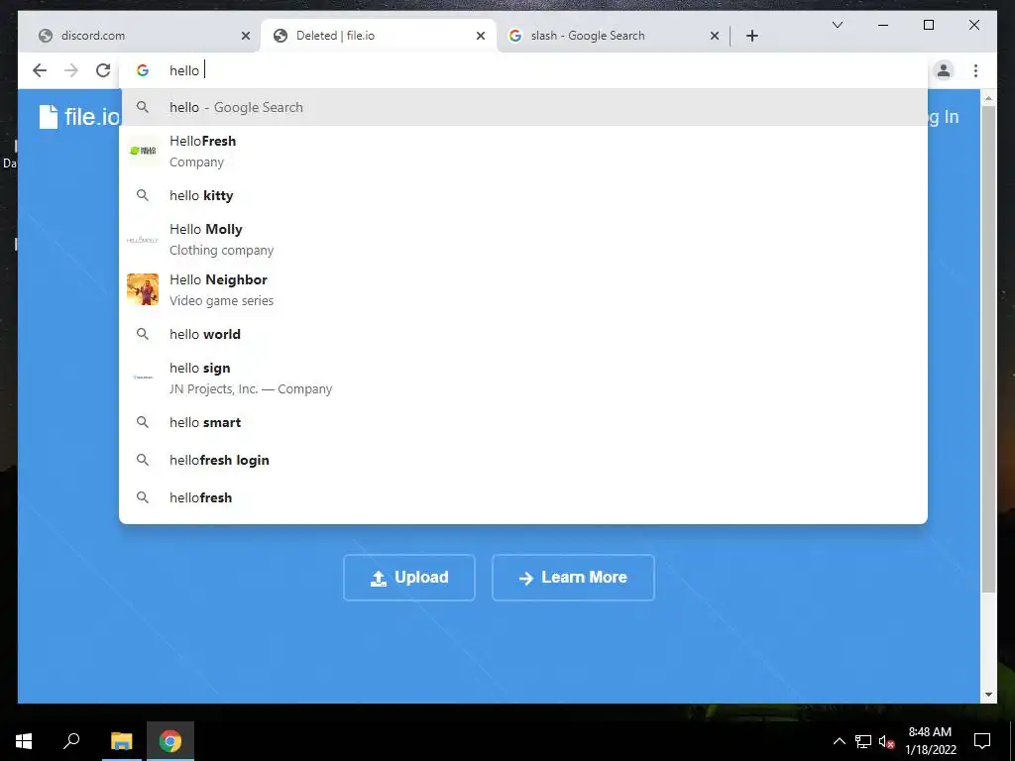Image resolution: width=1015 pixels, height=761 pixels.
Task: Click the network icon in system tray
Action: tap(863, 741)
